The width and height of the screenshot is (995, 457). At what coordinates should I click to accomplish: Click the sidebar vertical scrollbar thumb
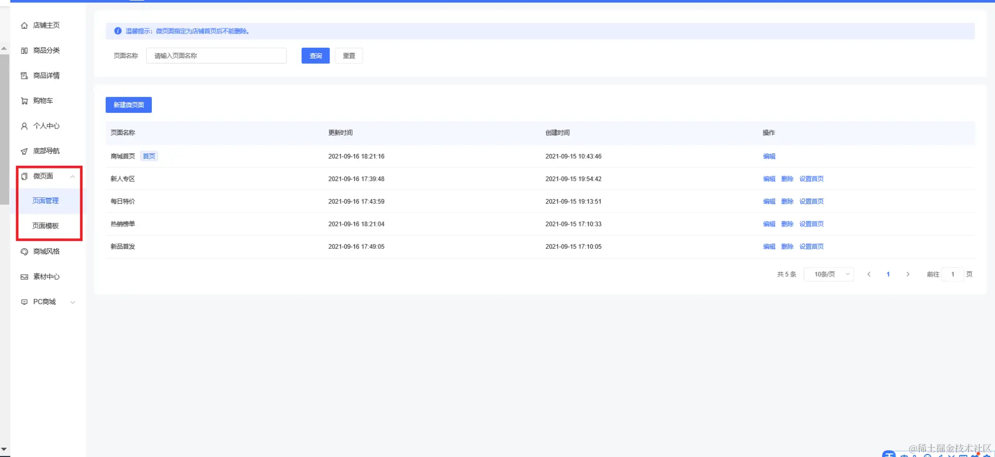click(x=4, y=130)
